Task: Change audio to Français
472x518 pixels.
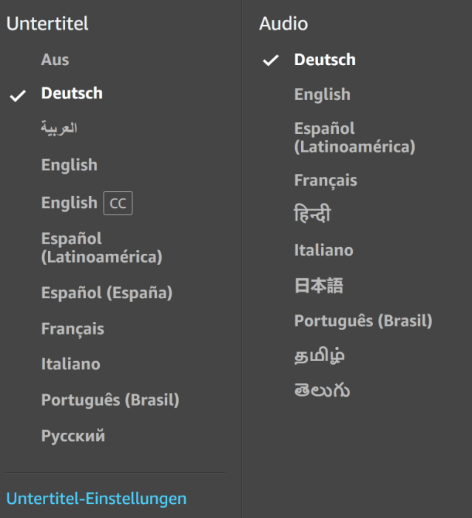Action: point(326,181)
